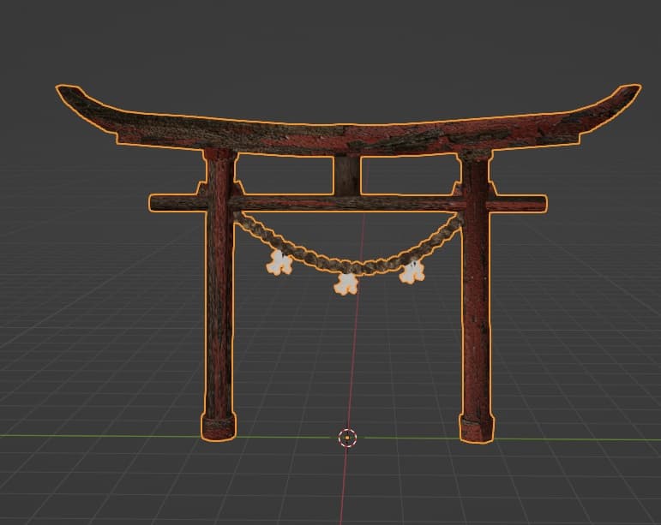Click the lower crossbeam's right protruding end
The image size is (661, 525).
point(518,203)
